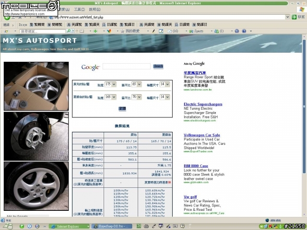307x230 pixels.
Task: Click the page vertical scrollbar thumb
Action: (x=304, y=106)
